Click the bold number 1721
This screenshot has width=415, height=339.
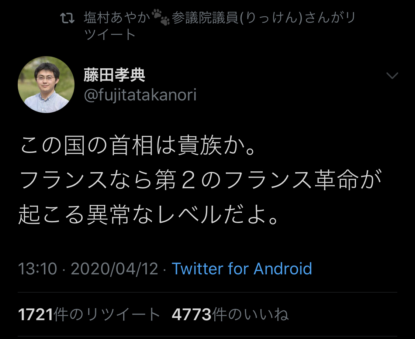point(36,314)
